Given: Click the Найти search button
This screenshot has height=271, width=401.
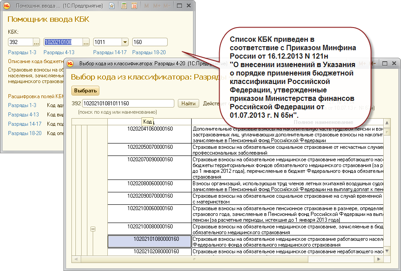Looking at the screenshot, I should click(x=189, y=104).
